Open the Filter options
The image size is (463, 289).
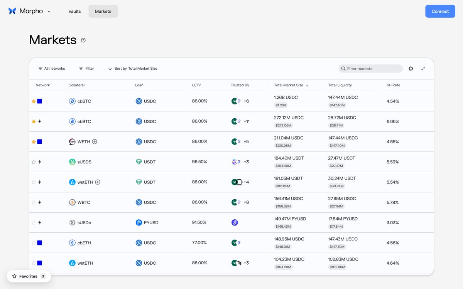[86, 69]
